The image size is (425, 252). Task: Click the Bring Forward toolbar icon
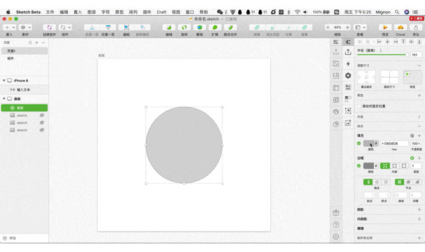(x=92, y=27)
